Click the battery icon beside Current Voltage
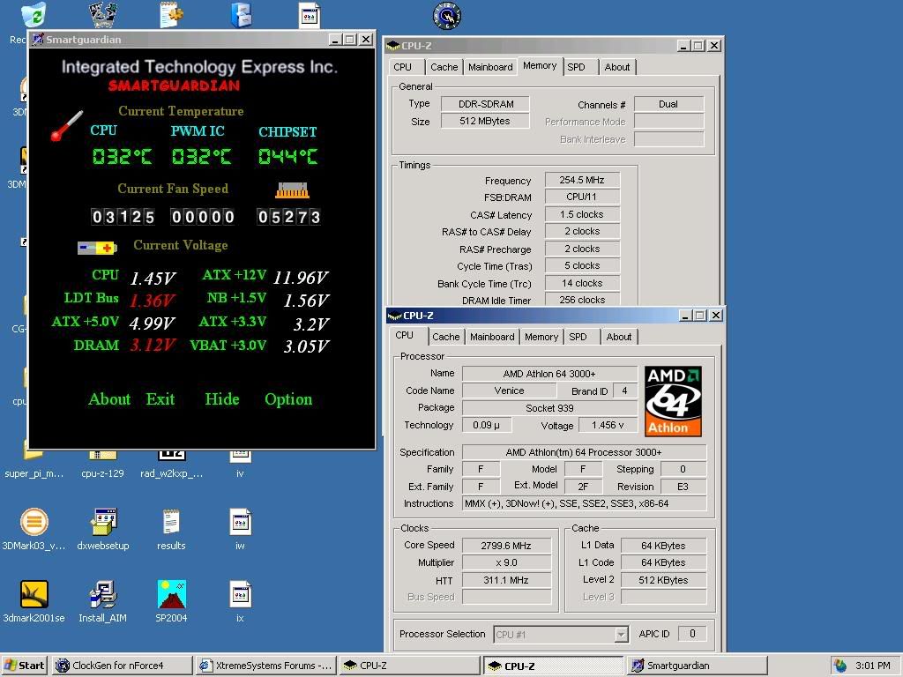Viewport: 903px width, 677px height. pos(97,248)
